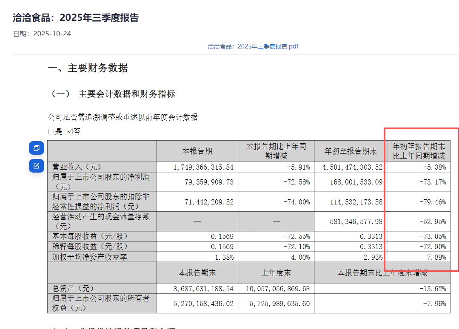Click the value 114,532,173.58
This screenshot has width=459, height=329.
coord(356,202)
